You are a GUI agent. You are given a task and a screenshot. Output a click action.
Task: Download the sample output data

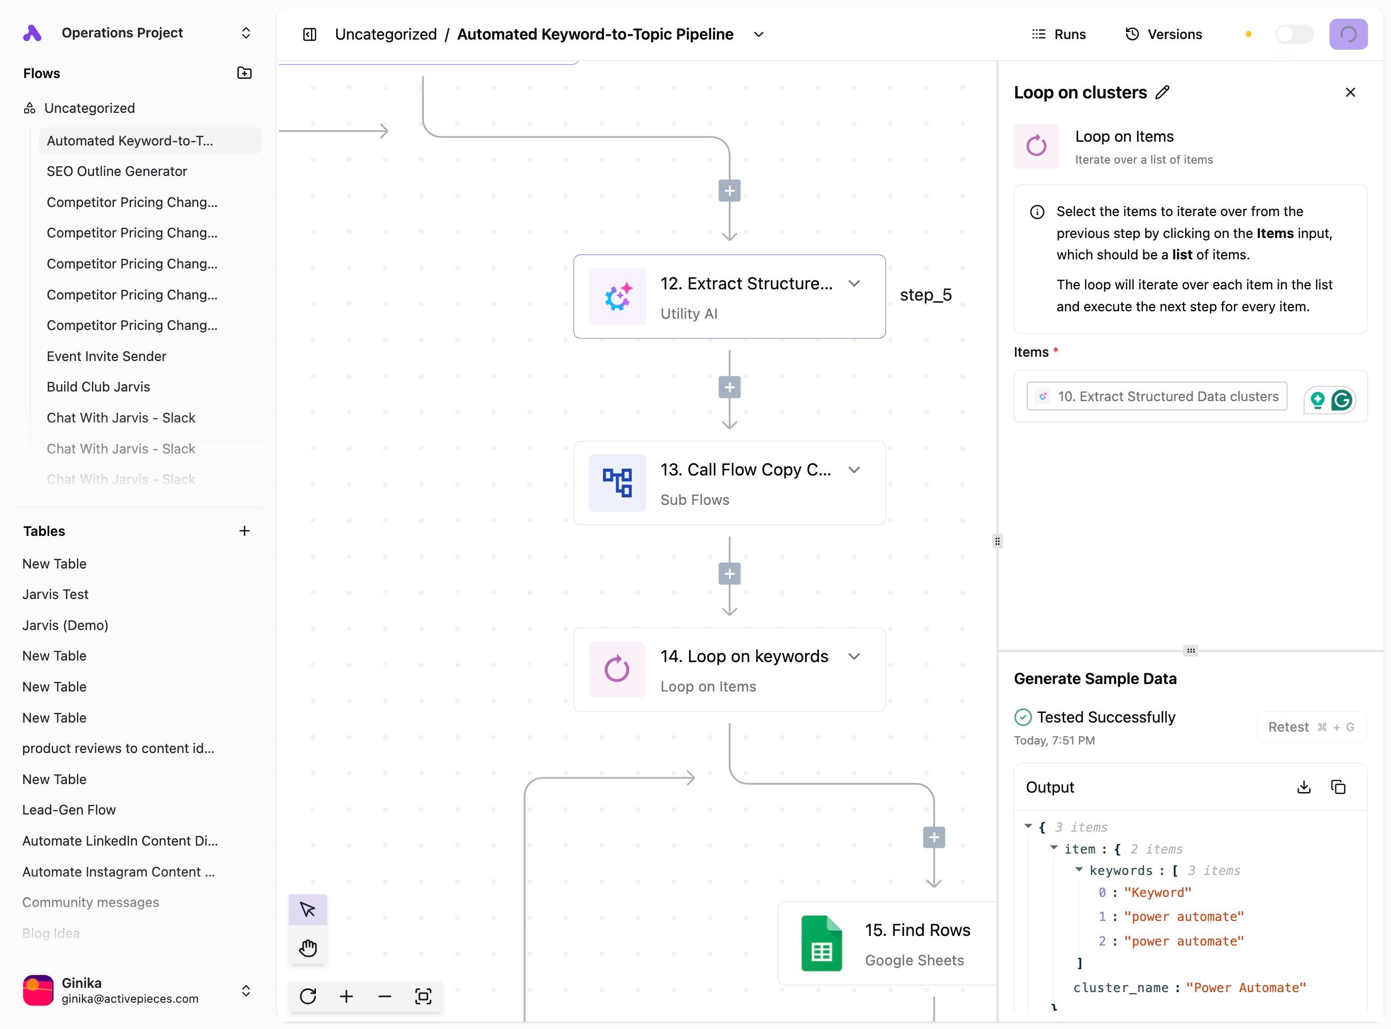pos(1303,787)
